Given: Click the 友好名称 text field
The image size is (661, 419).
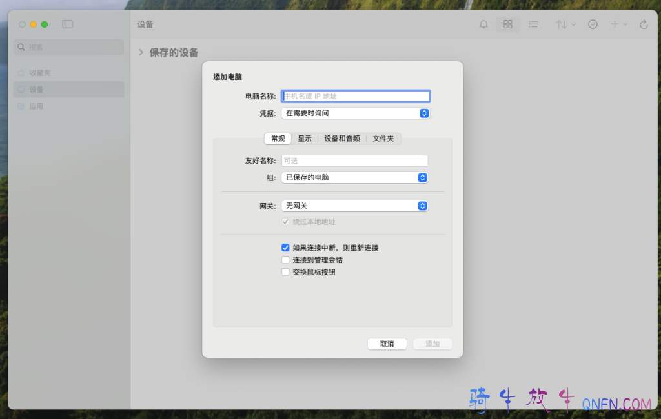Looking at the screenshot, I should click(x=354, y=161).
